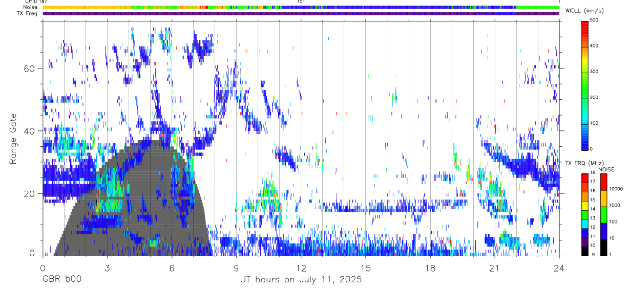Click the '200' label on width color bar

pos(594,97)
